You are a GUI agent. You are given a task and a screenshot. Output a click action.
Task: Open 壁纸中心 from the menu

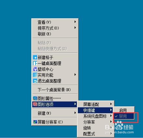pos(55,69)
